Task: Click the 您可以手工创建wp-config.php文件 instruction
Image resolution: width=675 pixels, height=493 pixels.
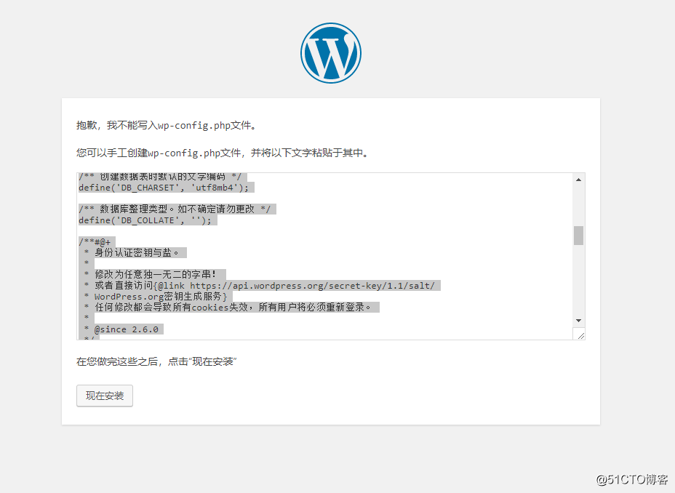Action: click(223, 153)
